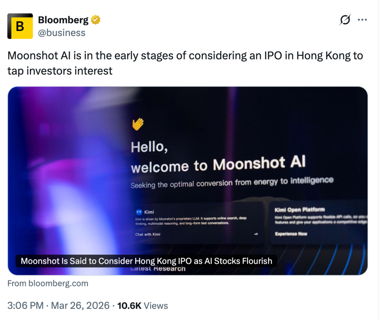Click the blue Kimi logo icon
This screenshot has width=380, height=320.
138,212
